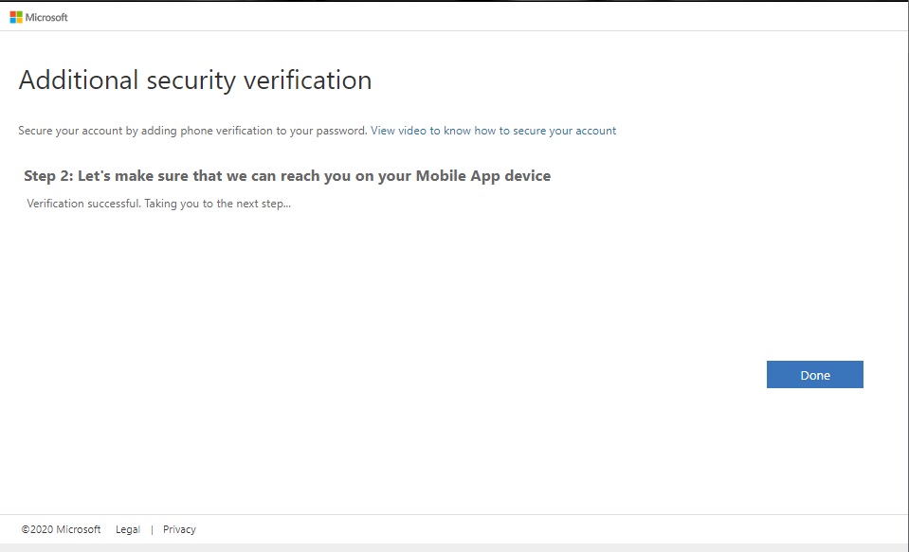Open the Privacy footer link
The width and height of the screenshot is (909, 552).
click(179, 529)
